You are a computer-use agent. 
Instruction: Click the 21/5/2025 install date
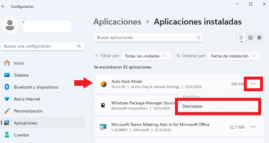coord(163,130)
